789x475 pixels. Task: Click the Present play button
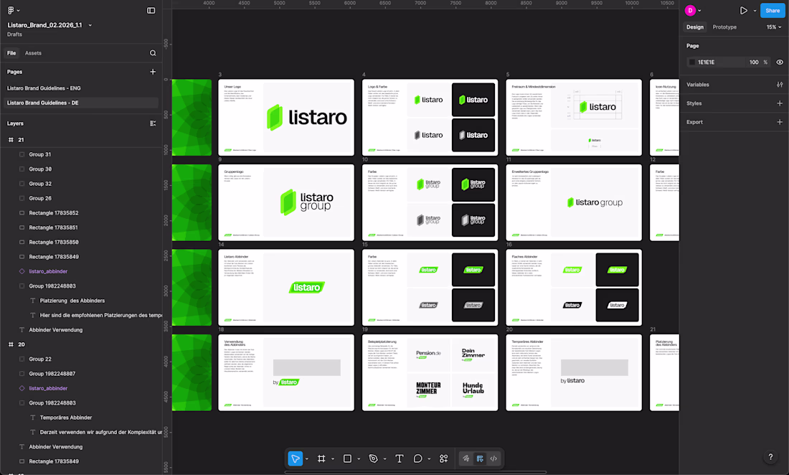743,11
